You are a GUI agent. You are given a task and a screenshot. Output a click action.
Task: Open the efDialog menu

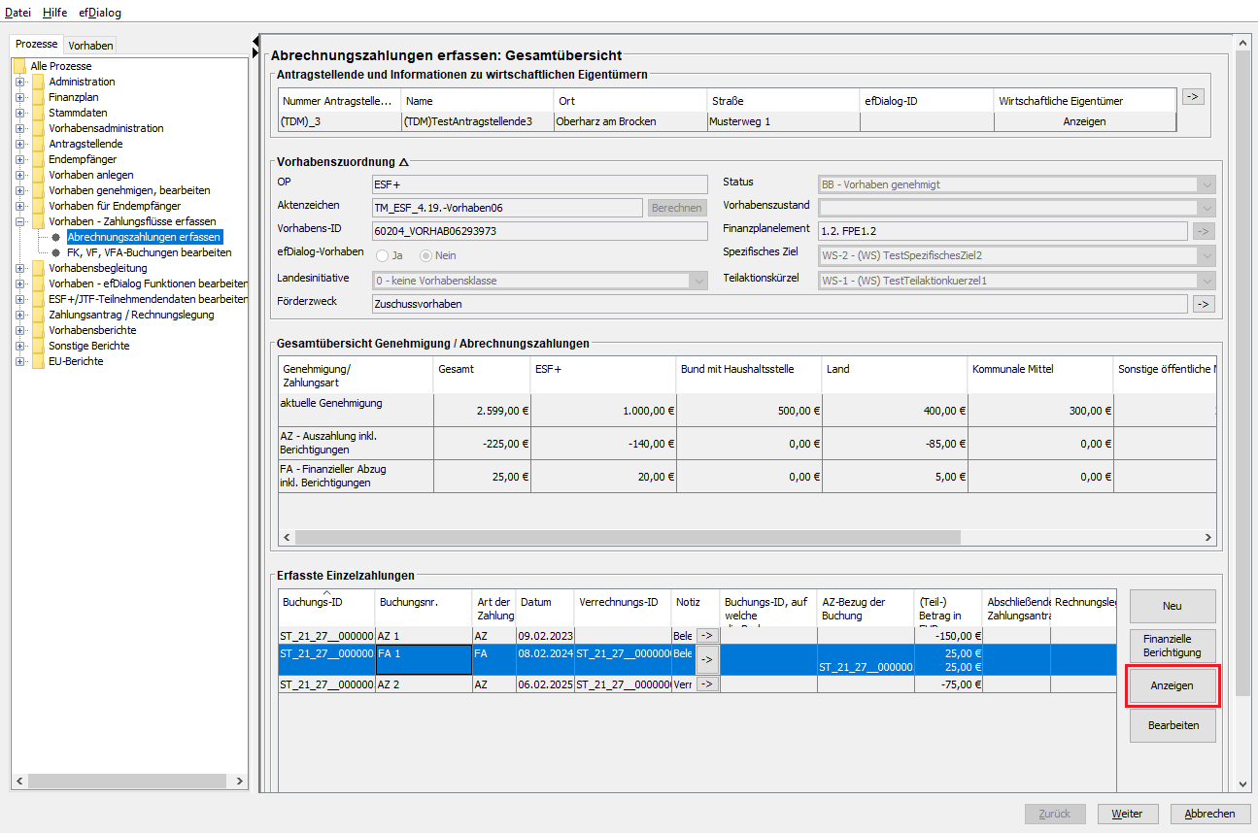[100, 13]
